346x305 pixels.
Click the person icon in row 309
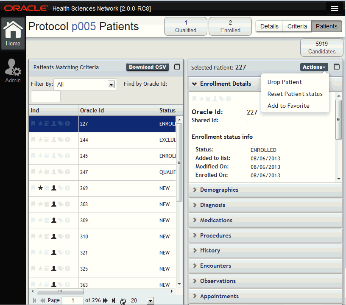[53, 220]
